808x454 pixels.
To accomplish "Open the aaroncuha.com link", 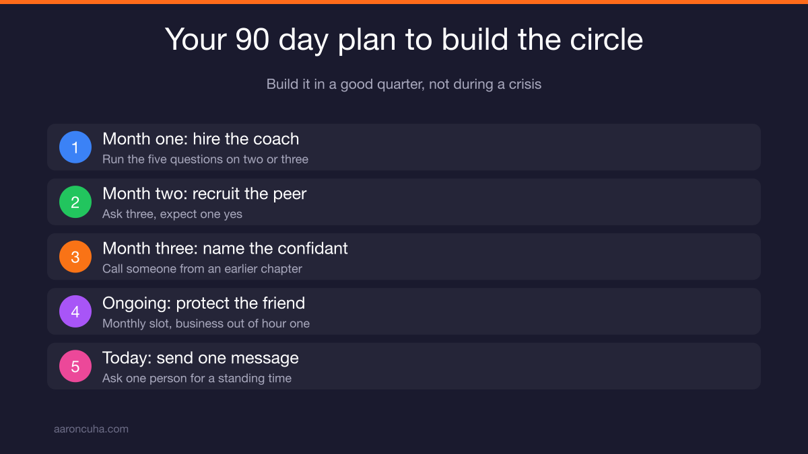I will [91, 429].
